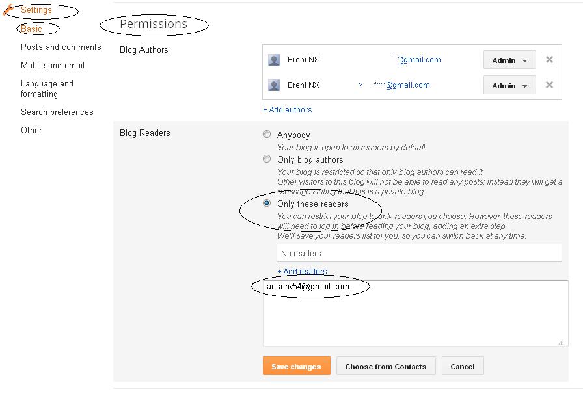
Task: Select the Anybody readers option
Action: click(267, 135)
